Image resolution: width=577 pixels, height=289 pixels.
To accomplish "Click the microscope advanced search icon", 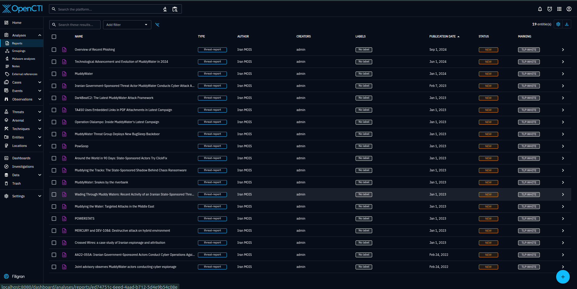I will [165, 9].
